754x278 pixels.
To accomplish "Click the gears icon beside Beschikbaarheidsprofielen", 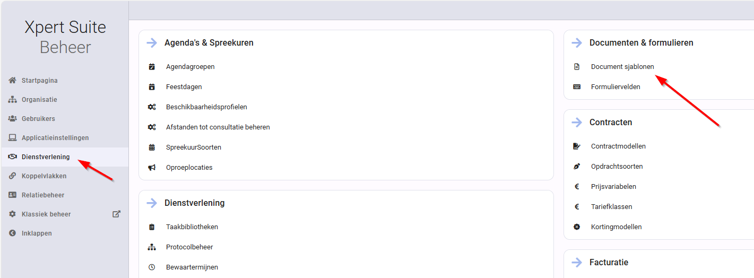I will point(152,107).
